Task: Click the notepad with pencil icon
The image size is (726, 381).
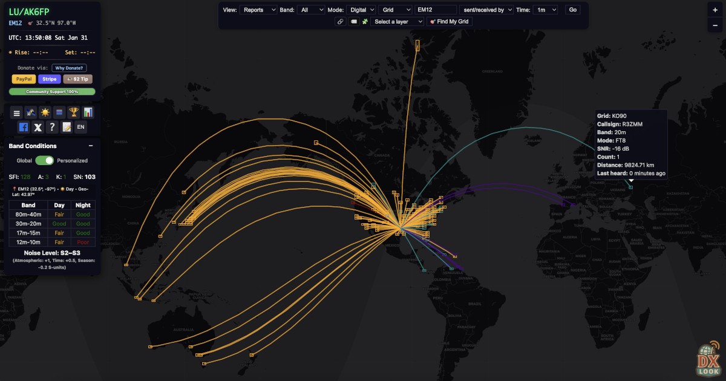Action: (x=67, y=127)
